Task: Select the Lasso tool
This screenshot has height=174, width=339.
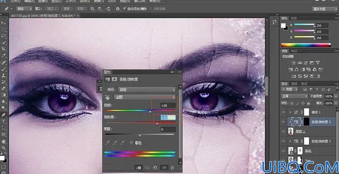Action: pyautogui.click(x=3, y=36)
